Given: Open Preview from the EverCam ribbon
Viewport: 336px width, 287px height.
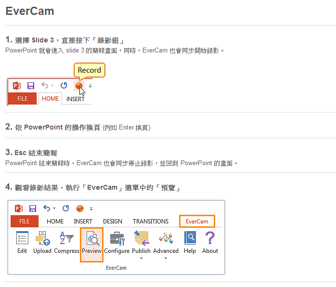Looking at the screenshot, I should [x=91, y=239].
